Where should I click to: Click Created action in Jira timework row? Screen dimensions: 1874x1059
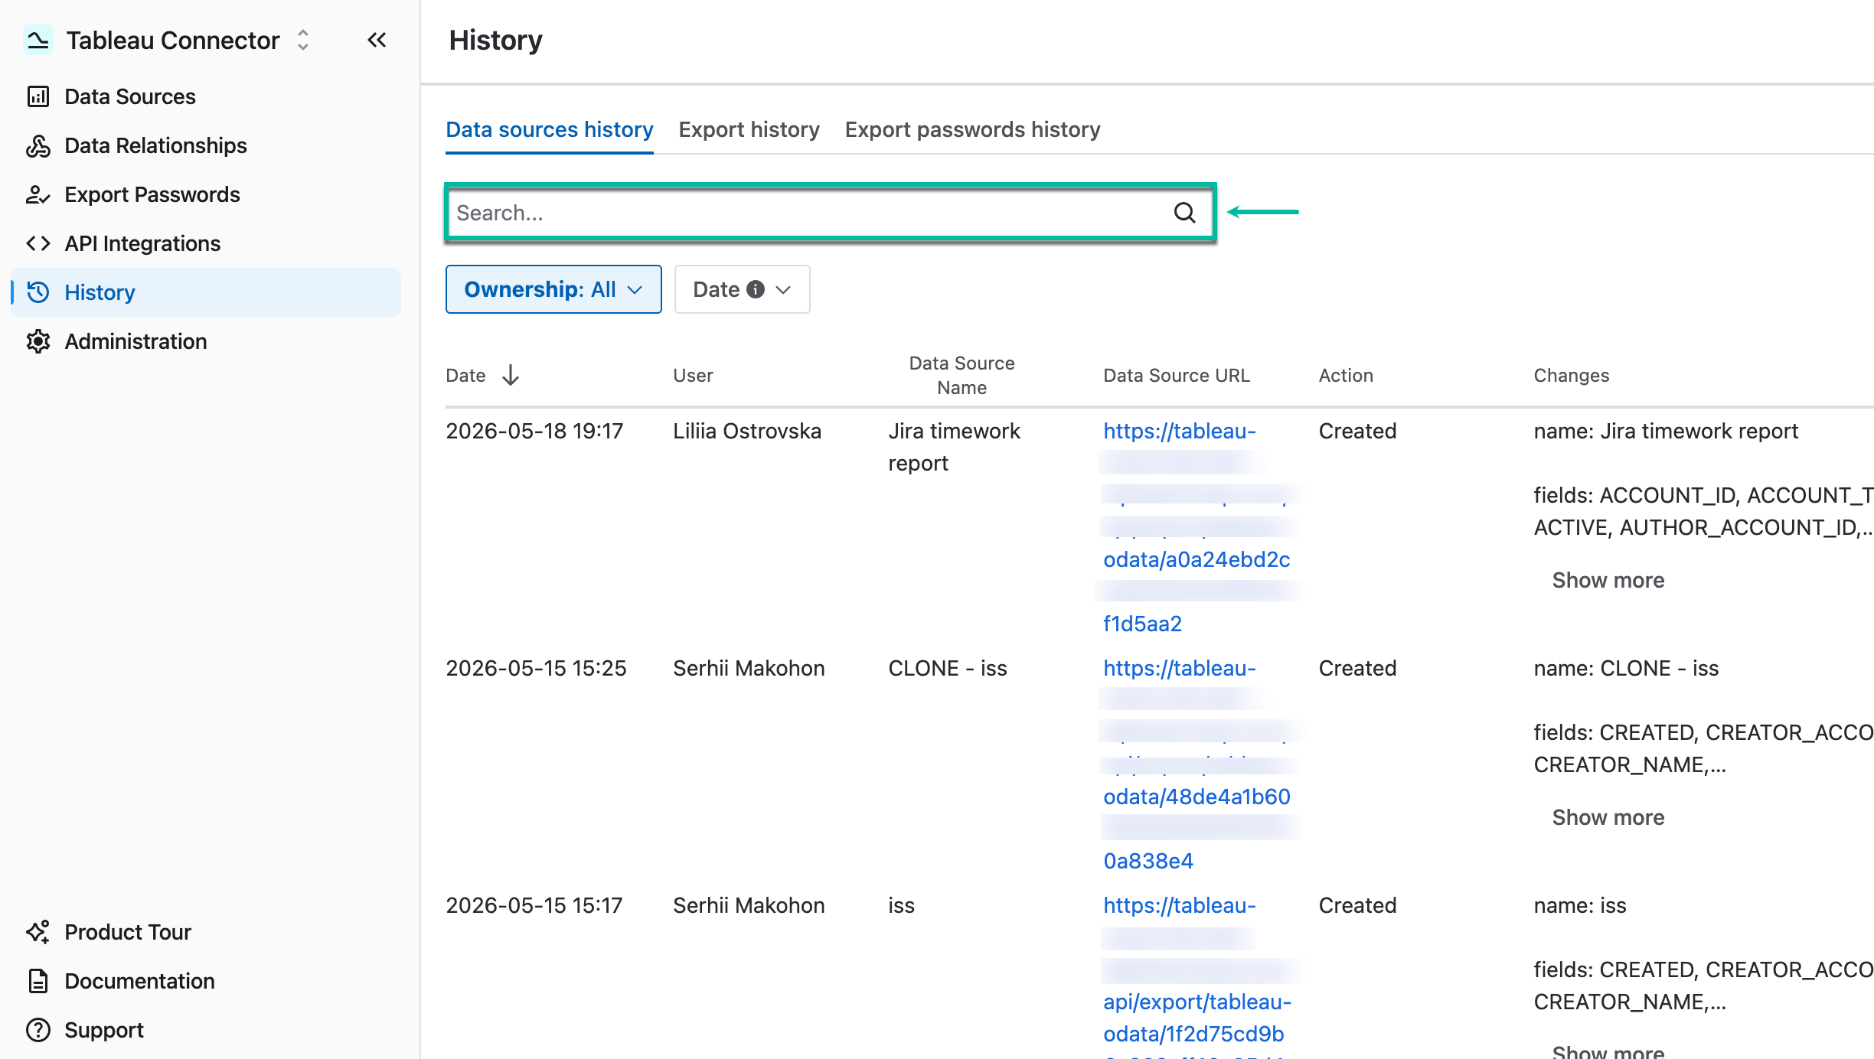1357,431
